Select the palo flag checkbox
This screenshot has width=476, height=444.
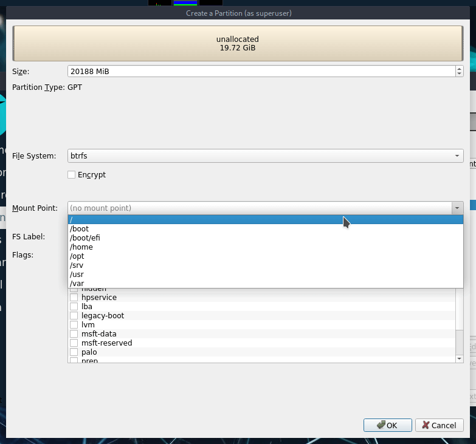[74, 352]
